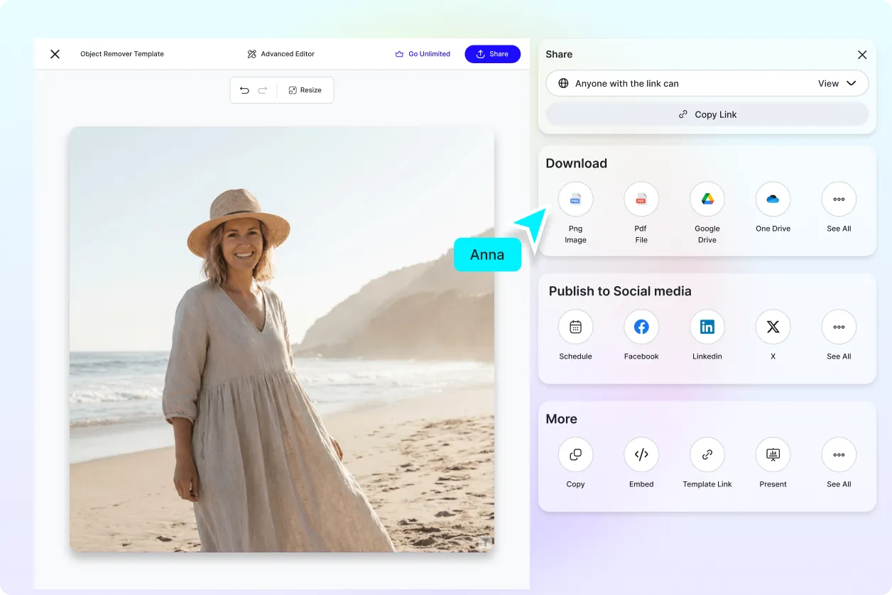
Task: Select the Png Image download icon
Action: click(575, 199)
